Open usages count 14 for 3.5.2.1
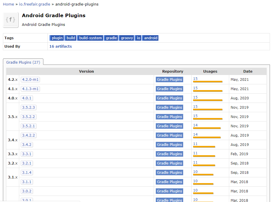272x202 pixels. pyautogui.click(x=195, y=125)
